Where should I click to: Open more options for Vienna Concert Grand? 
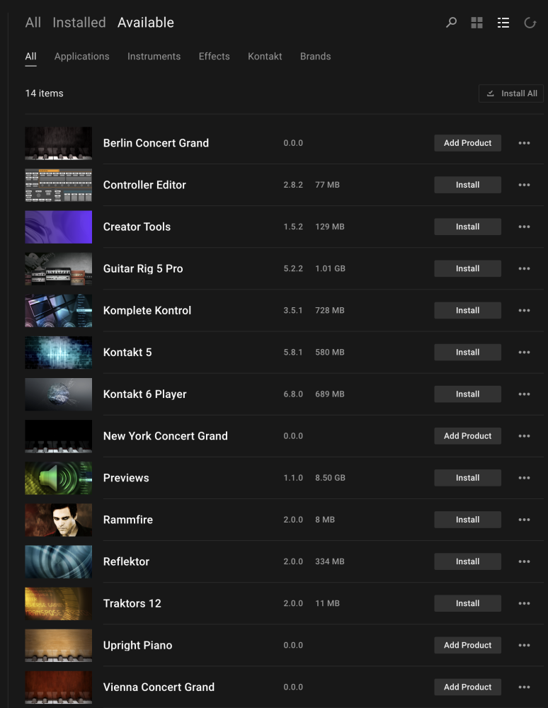[x=524, y=687]
